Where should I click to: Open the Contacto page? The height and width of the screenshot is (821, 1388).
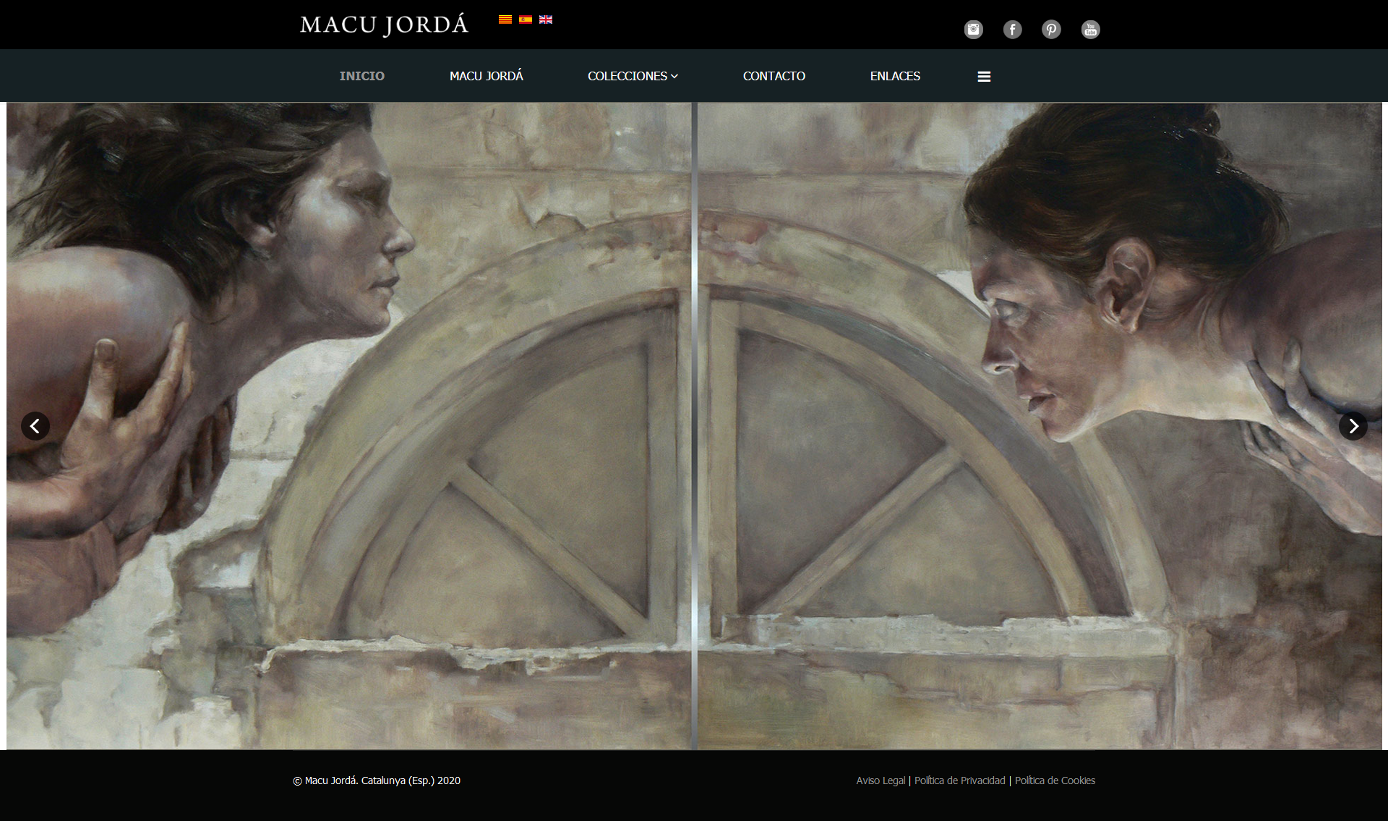click(774, 76)
